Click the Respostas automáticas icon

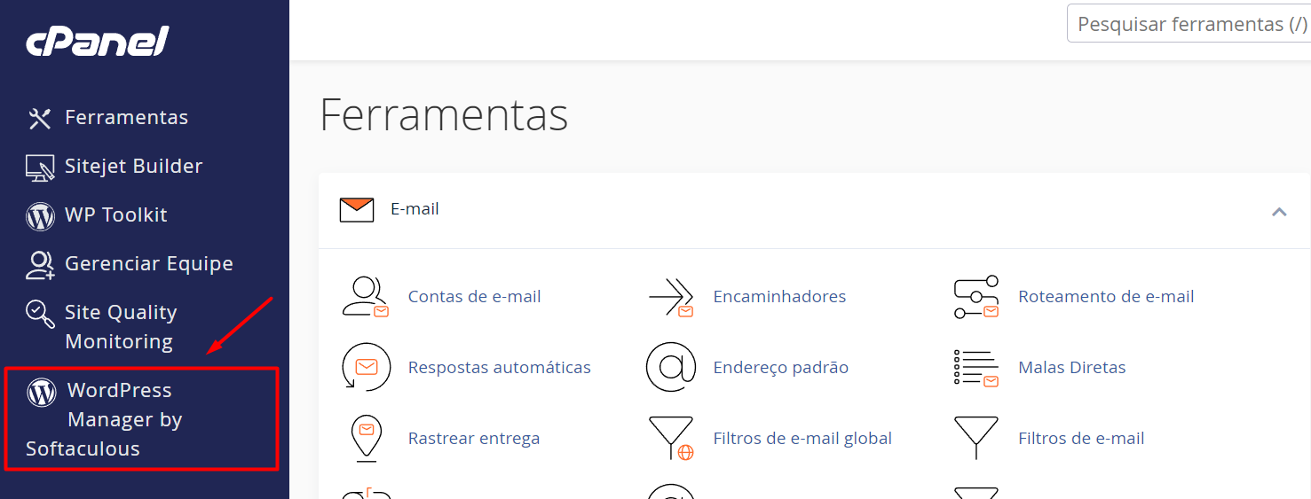366,367
